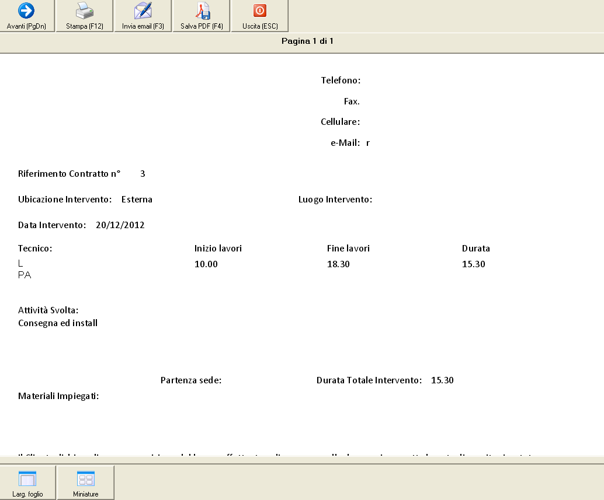Image resolution: width=604 pixels, height=500 pixels.
Task: Click 'Consegna ed install' activity text
Action: click(58, 323)
